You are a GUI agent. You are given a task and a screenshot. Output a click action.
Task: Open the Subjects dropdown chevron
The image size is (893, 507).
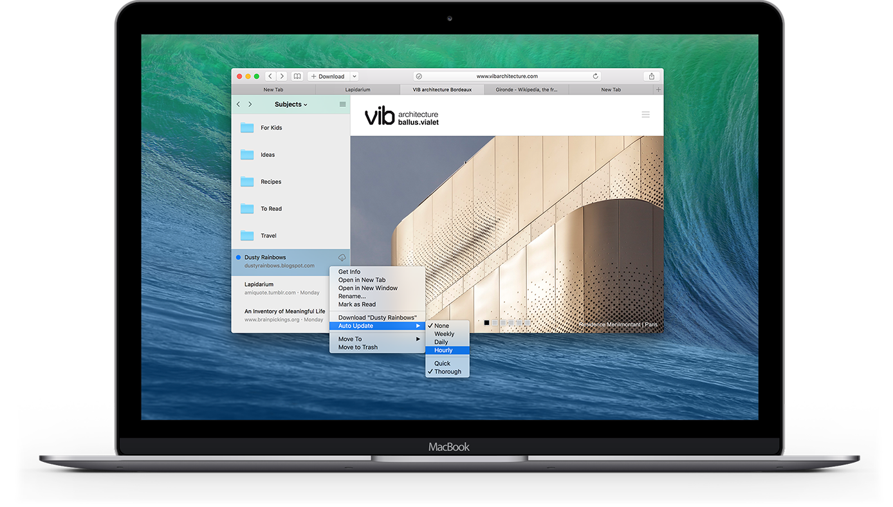(304, 104)
